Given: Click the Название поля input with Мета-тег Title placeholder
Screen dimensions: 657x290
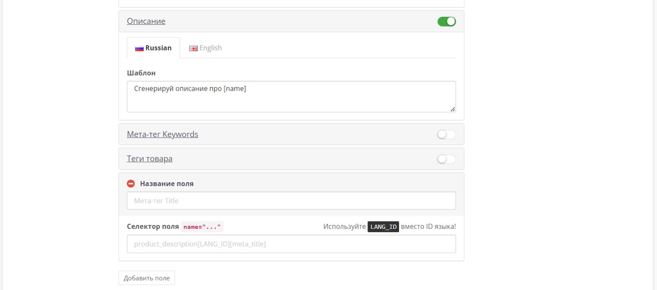Looking at the screenshot, I should coord(292,201).
